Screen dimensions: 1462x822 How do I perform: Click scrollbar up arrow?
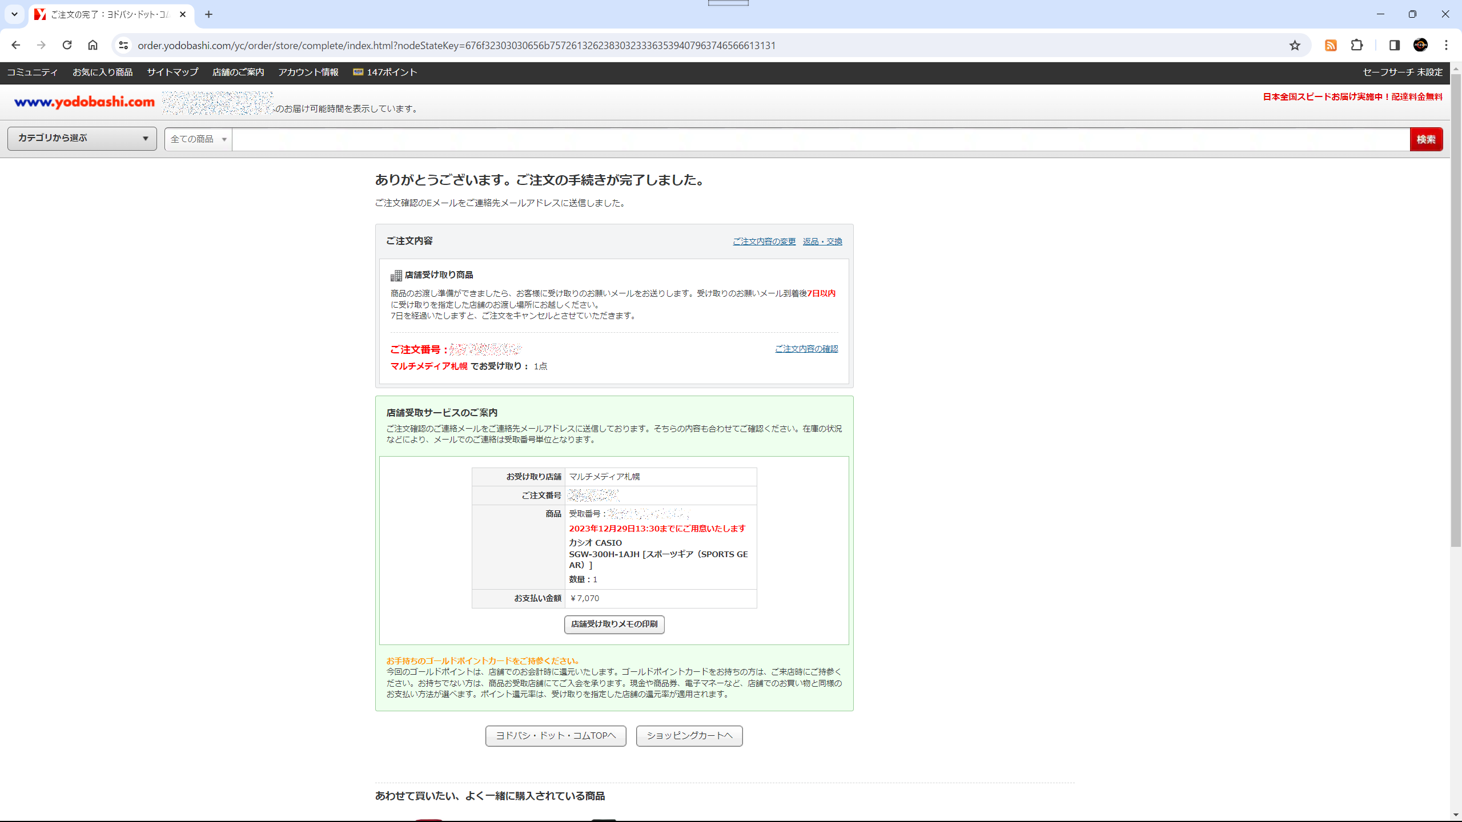pos(1456,68)
